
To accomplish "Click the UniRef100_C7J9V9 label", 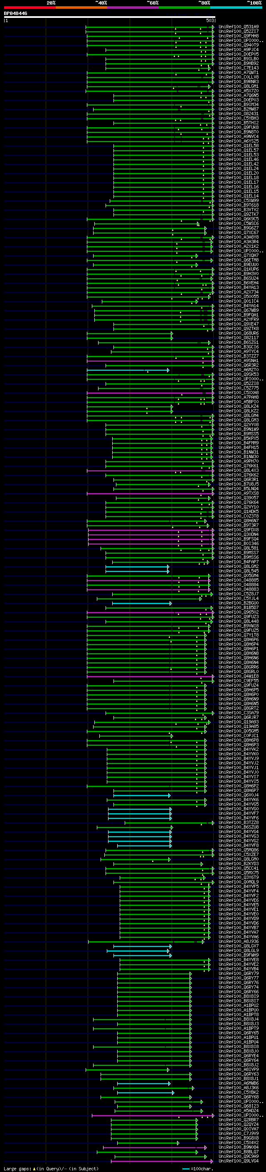I will coord(239,1133).
